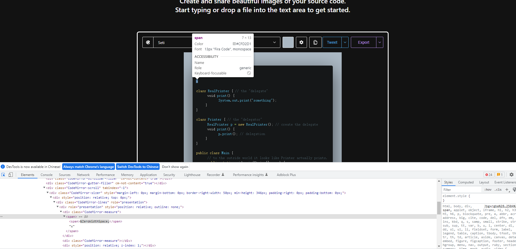516x249 pixels.
Task: Open the Performance insights tab
Action: [x=250, y=175]
